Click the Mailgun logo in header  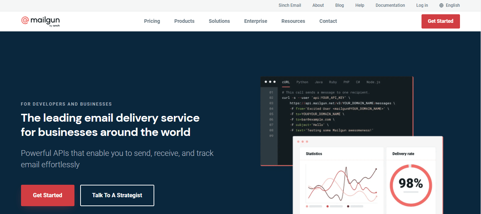click(x=40, y=21)
